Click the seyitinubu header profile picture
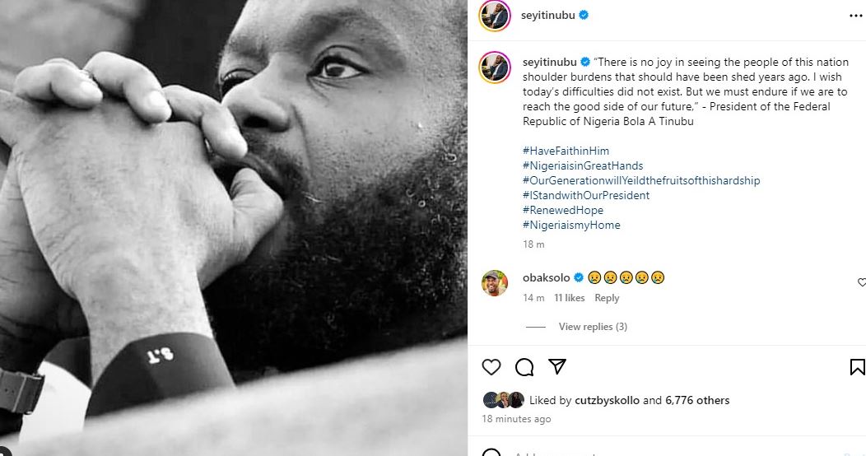 click(x=495, y=16)
